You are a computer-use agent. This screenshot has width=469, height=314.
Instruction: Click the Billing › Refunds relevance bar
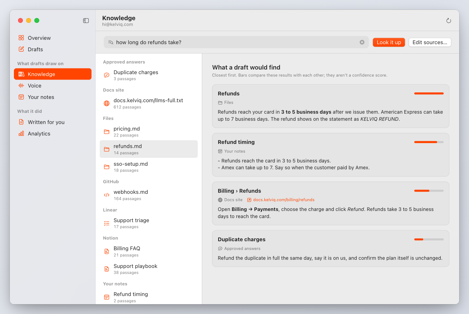click(429, 191)
